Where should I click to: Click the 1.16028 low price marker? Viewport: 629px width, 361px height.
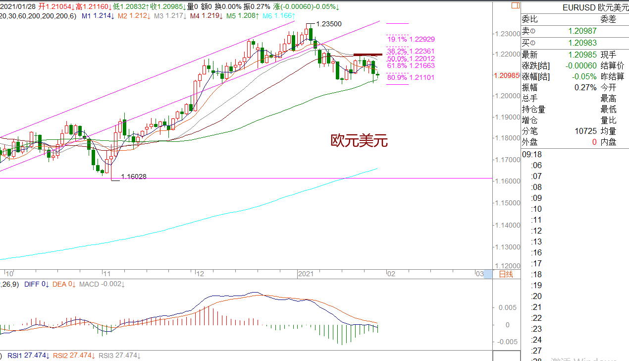(x=134, y=177)
